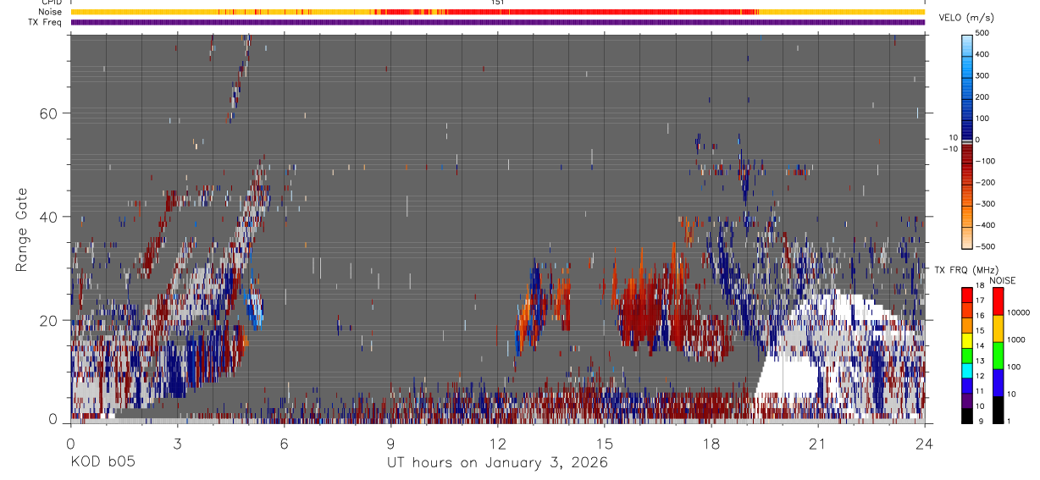Click the purple TX Freq strip above the plot
The height and width of the screenshot is (480, 1040).
pos(498,22)
